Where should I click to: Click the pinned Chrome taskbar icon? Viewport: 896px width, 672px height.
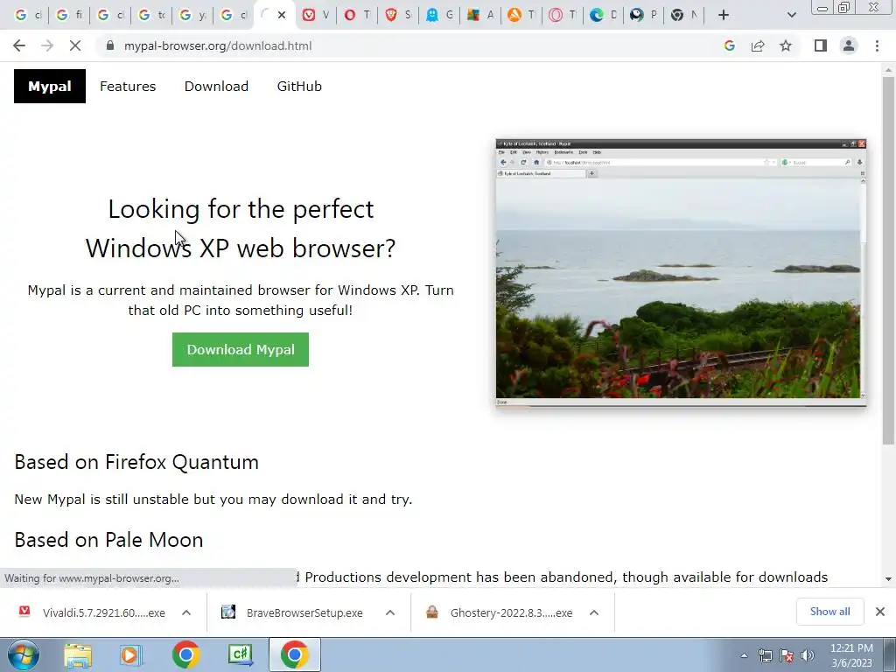tap(185, 654)
